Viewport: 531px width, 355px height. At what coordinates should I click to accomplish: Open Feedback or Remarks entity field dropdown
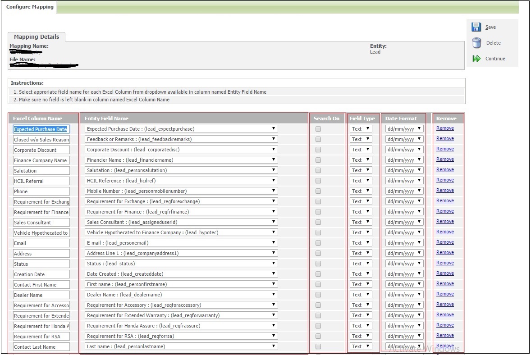click(x=181, y=139)
